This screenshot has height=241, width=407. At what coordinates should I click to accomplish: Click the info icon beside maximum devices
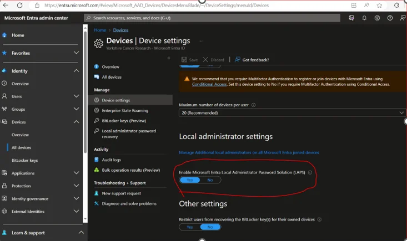pyautogui.click(x=254, y=105)
